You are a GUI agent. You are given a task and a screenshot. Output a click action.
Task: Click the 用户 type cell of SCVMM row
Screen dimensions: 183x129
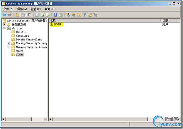165,24
